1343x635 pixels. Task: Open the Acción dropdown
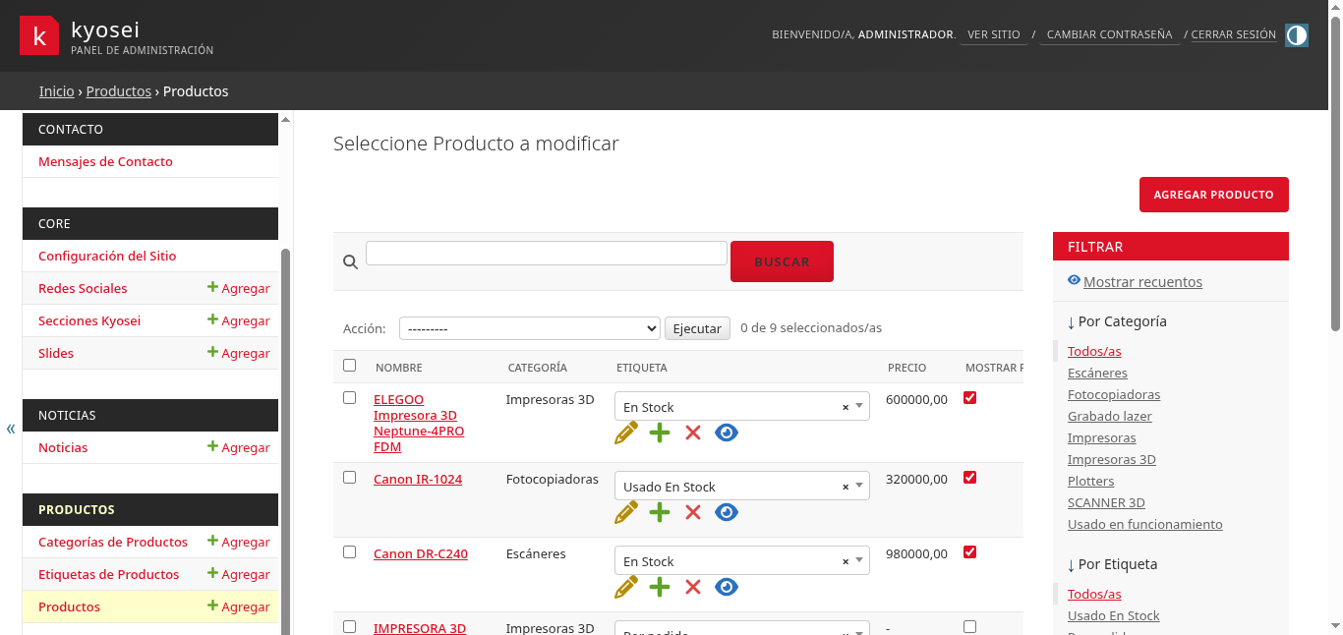click(x=529, y=327)
